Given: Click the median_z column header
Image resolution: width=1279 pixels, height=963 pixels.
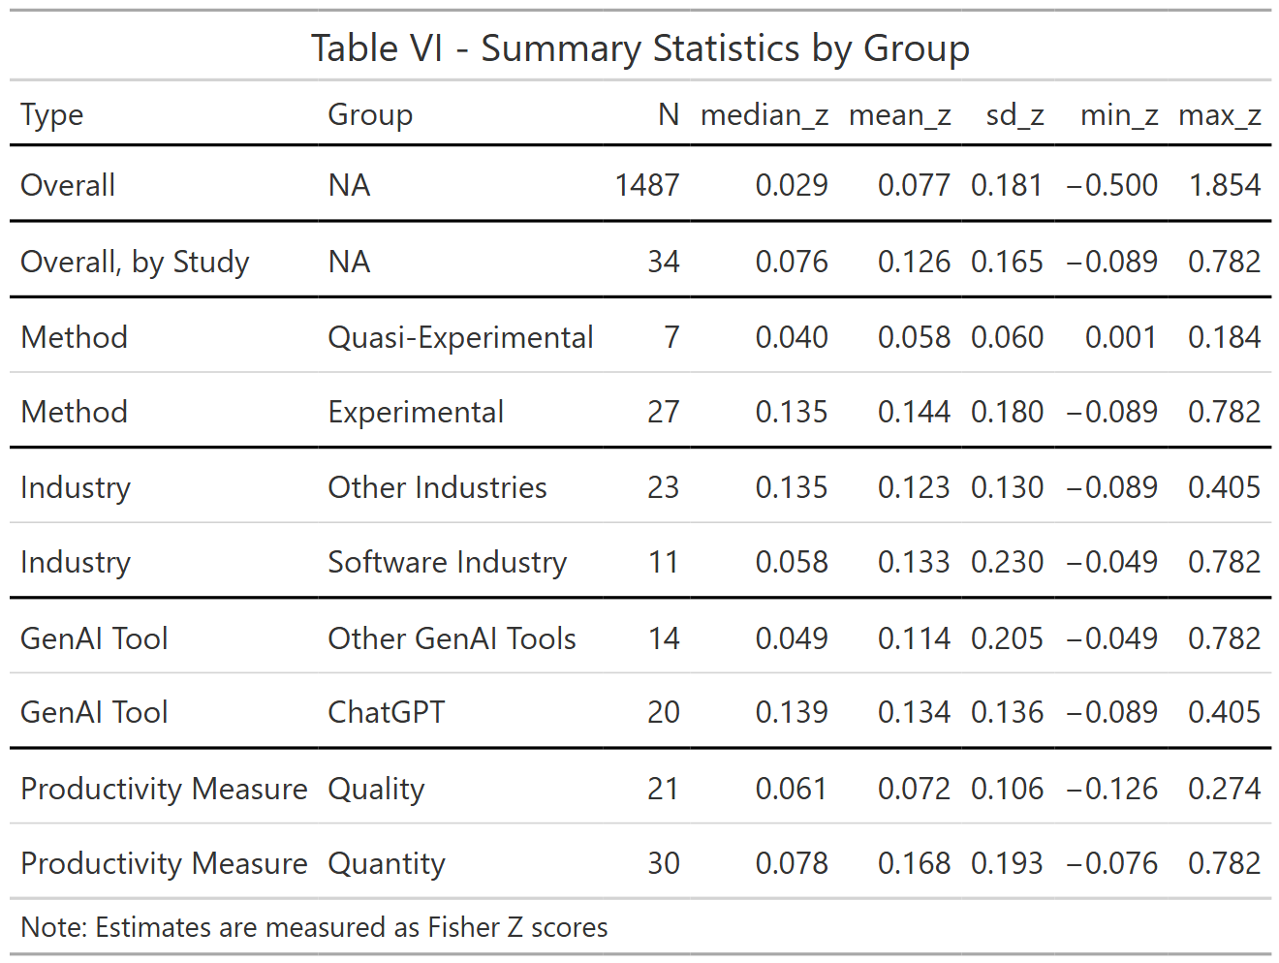Looking at the screenshot, I should [764, 115].
